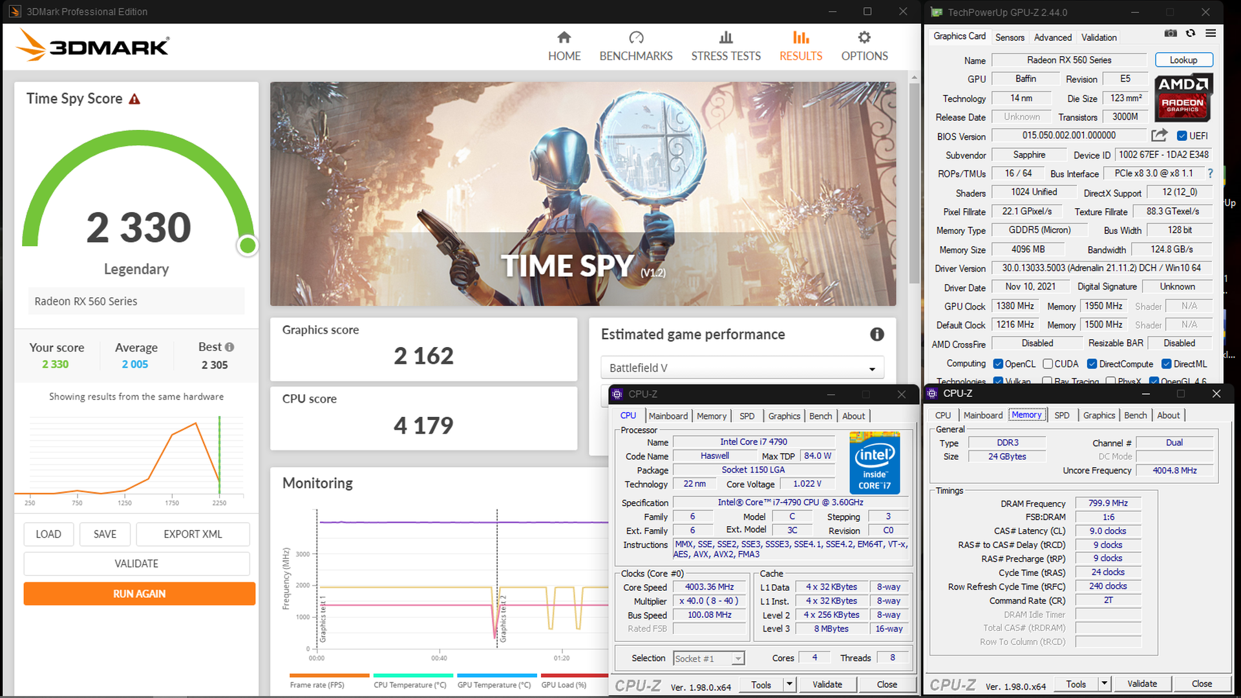This screenshot has height=698, width=1241.
Task: Open Tools dropdown arrow in CPU-Z CPU window
Action: (789, 684)
